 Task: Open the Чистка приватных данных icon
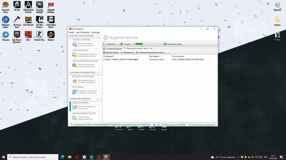(75, 65)
